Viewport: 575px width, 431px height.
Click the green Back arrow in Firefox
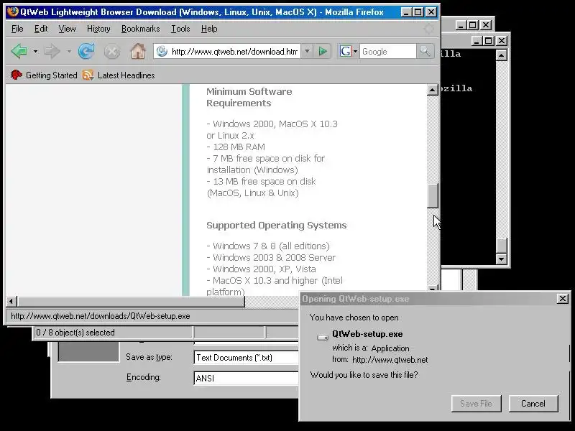pyautogui.click(x=19, y=51)
